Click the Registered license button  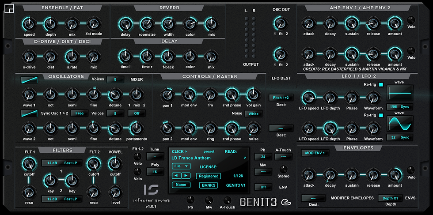coord(209,176)
